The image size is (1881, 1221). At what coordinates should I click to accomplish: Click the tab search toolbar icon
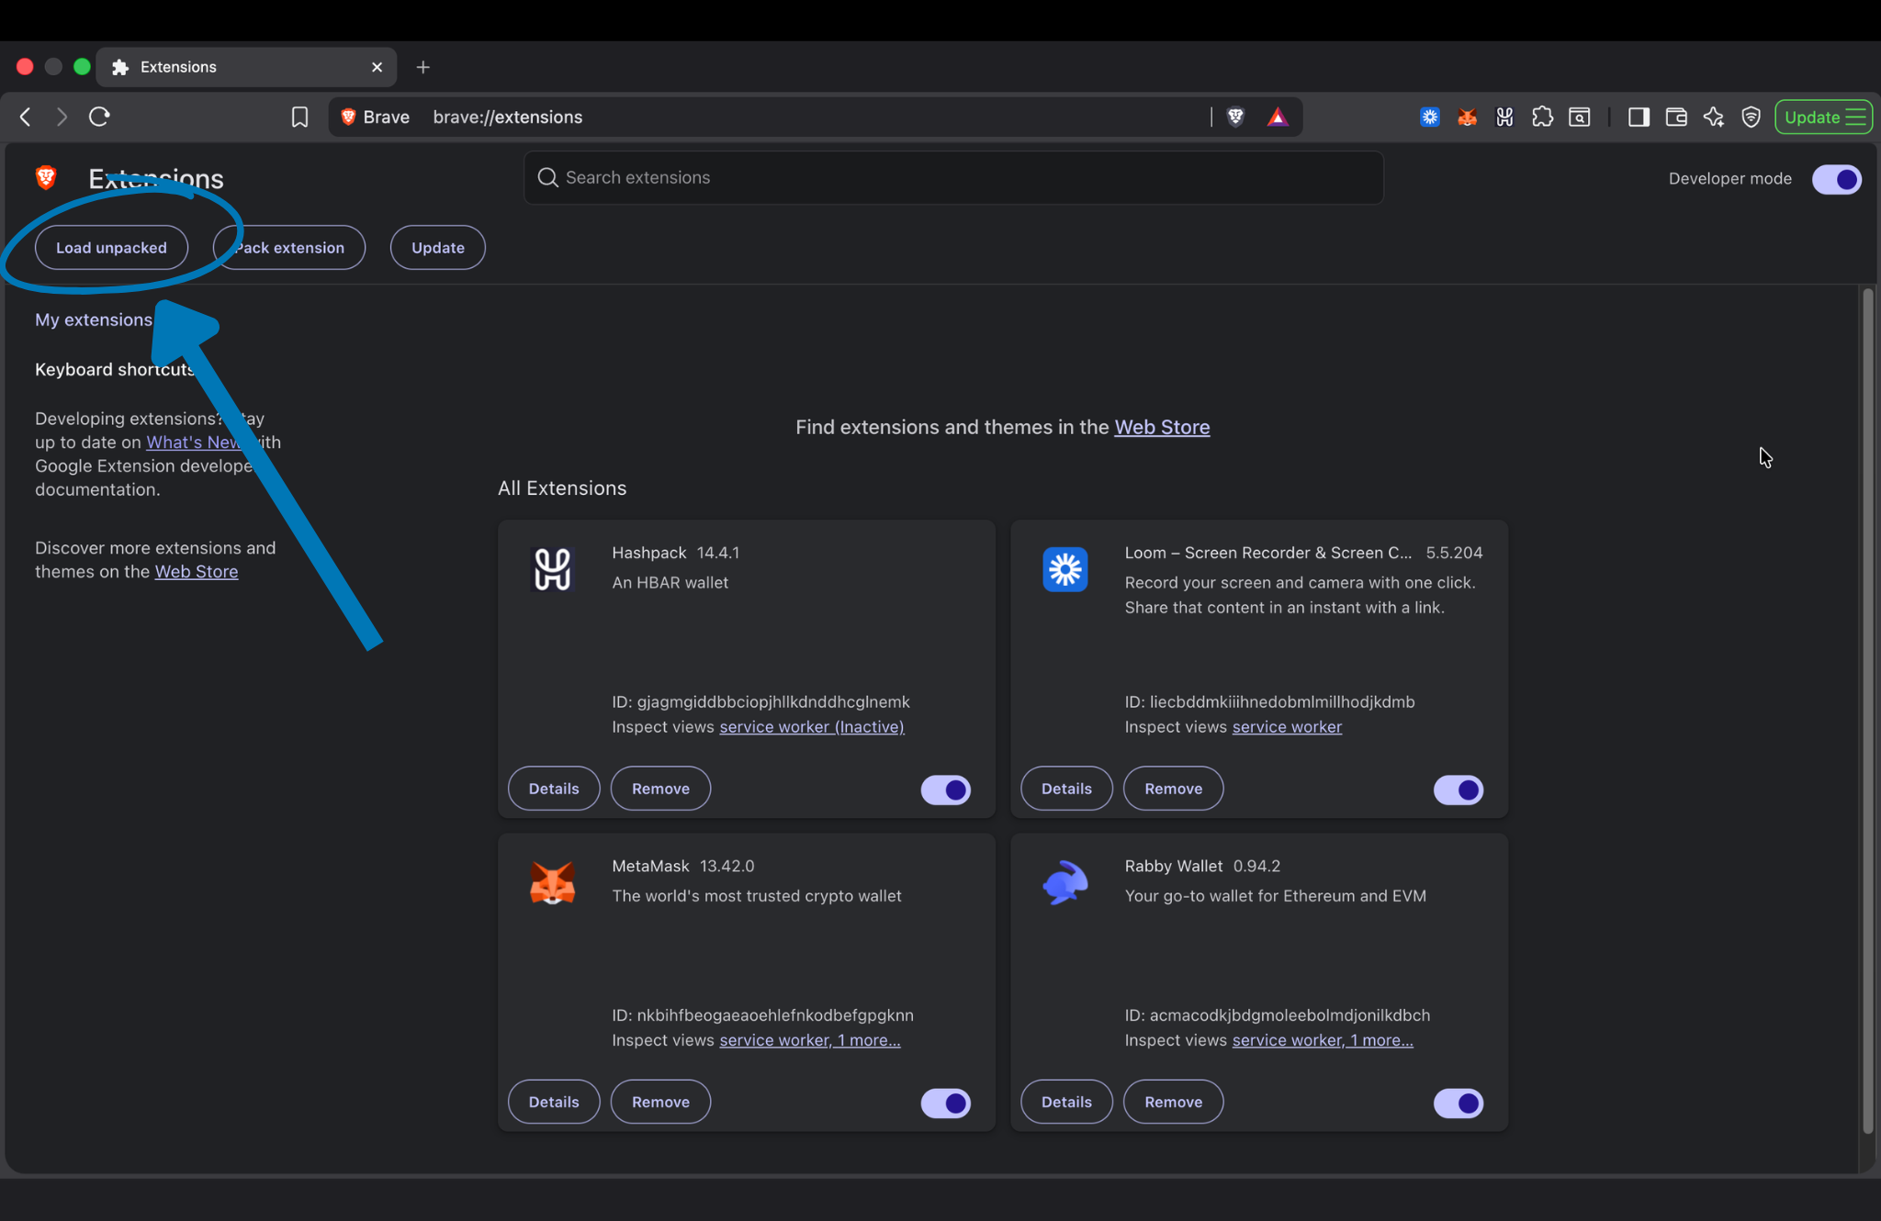[x=1580, y=117]
